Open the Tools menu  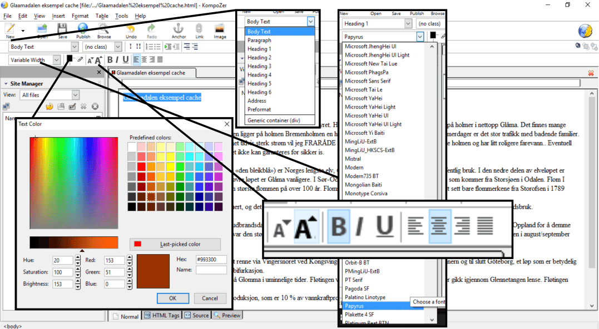[x=121, y=16]
